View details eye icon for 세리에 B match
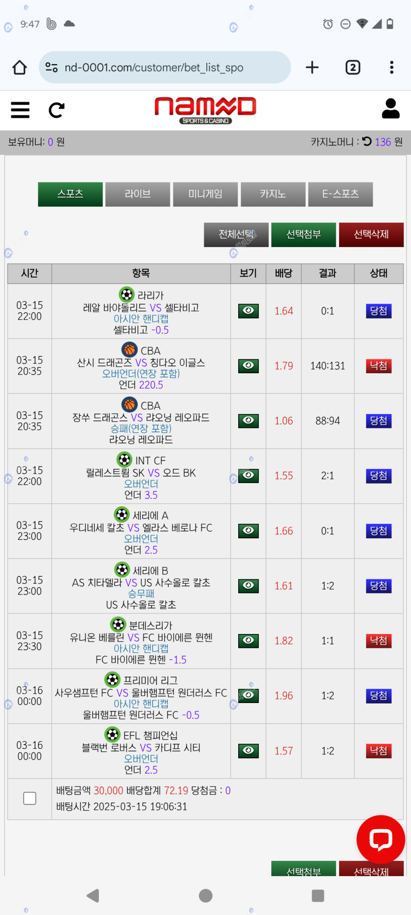The height and width of the screenshot is (915, 411). coord(249,585)
